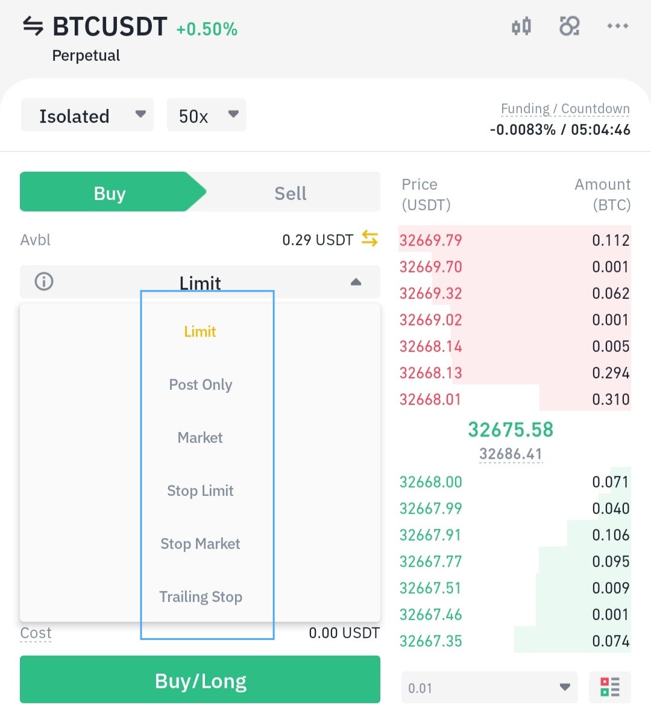Open the order book precision 0.01 dropdown
The width and height of the screenshot is (651, 725).
click(x=489, y=687)
